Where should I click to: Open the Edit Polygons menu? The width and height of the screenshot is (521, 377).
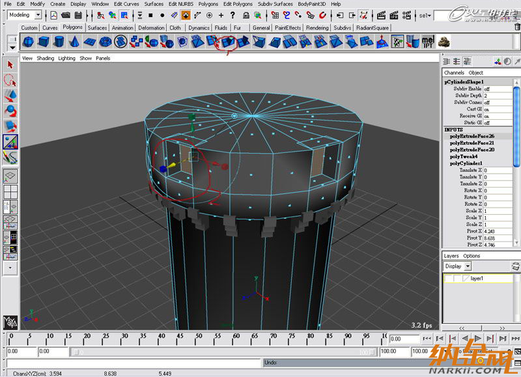pos(237,4)
